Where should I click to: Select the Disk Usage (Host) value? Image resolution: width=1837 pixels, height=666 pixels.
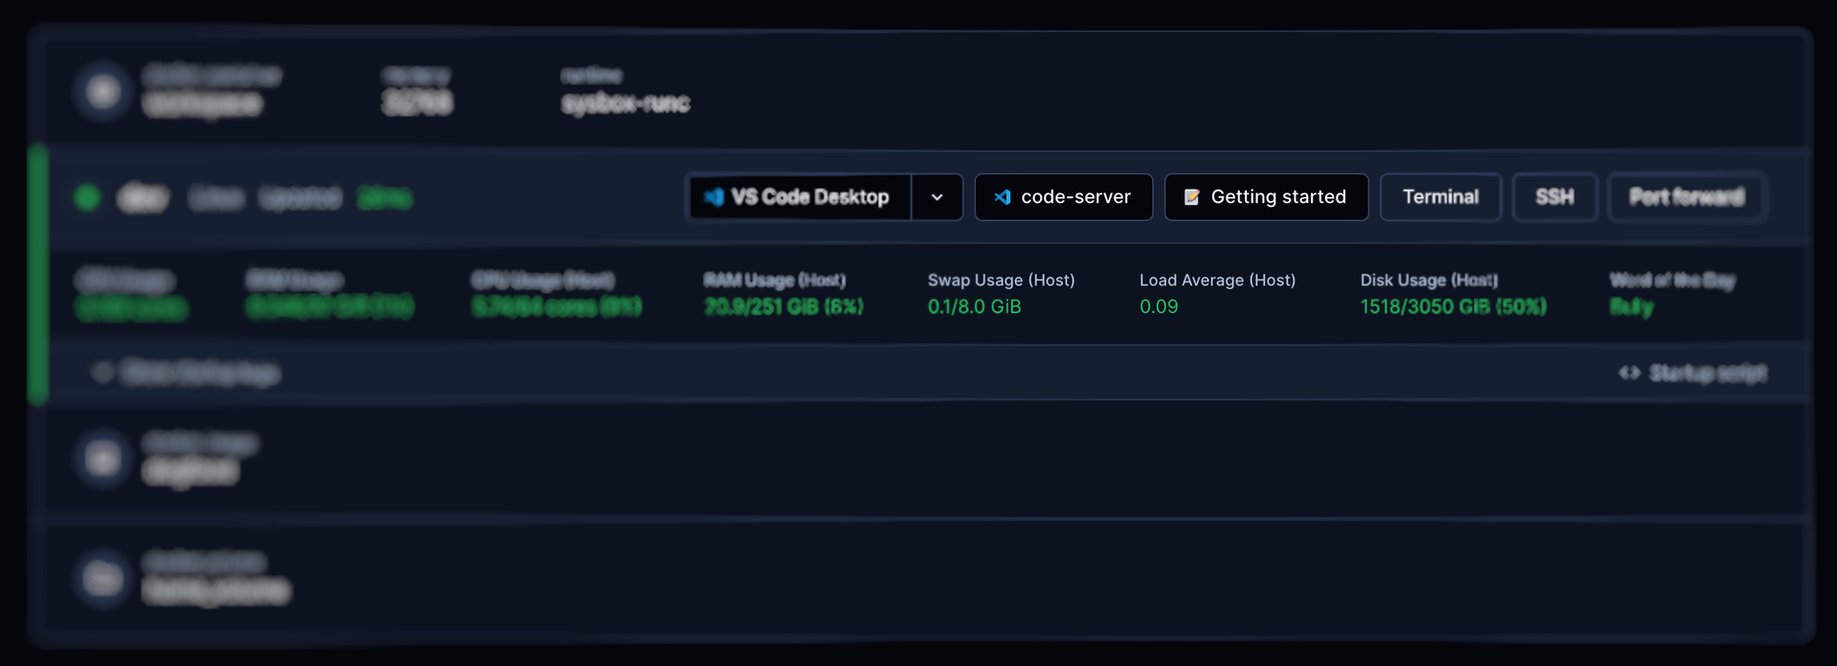click(x=1453, y=307)
